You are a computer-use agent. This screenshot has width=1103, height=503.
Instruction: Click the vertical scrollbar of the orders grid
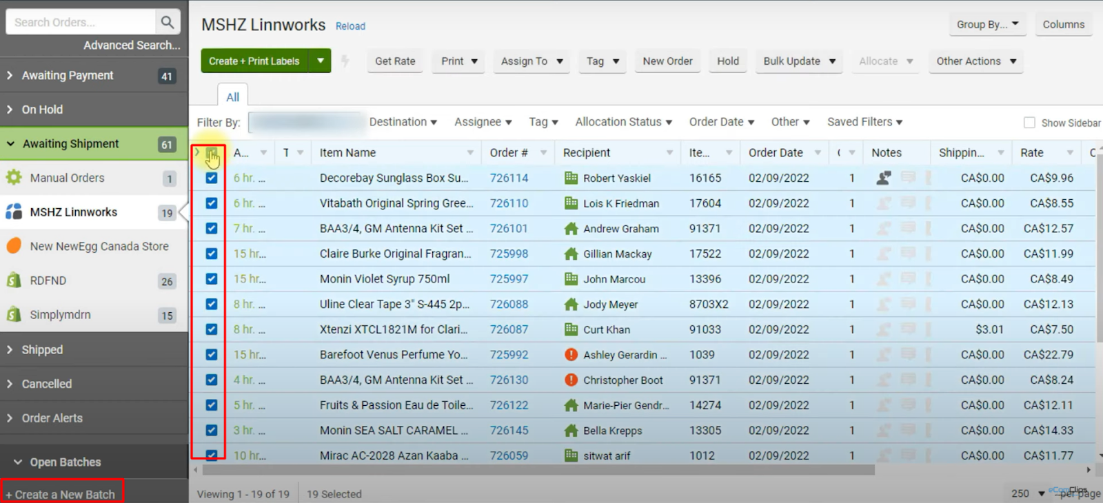(1100, 248)
